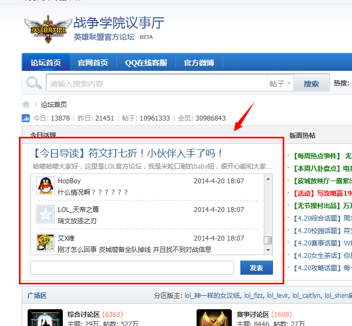Viewport: 352px width, 326px height.
Task: Click the 版面热帖 panel heading
Action: (x=302, y=135)
